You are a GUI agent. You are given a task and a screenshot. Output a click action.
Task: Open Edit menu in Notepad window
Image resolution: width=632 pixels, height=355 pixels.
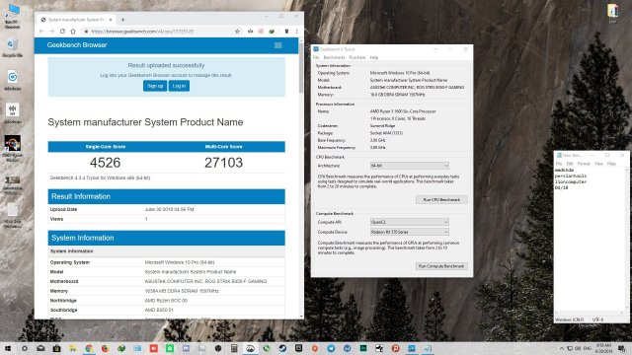pyautogui.click(x=570, y=164)
